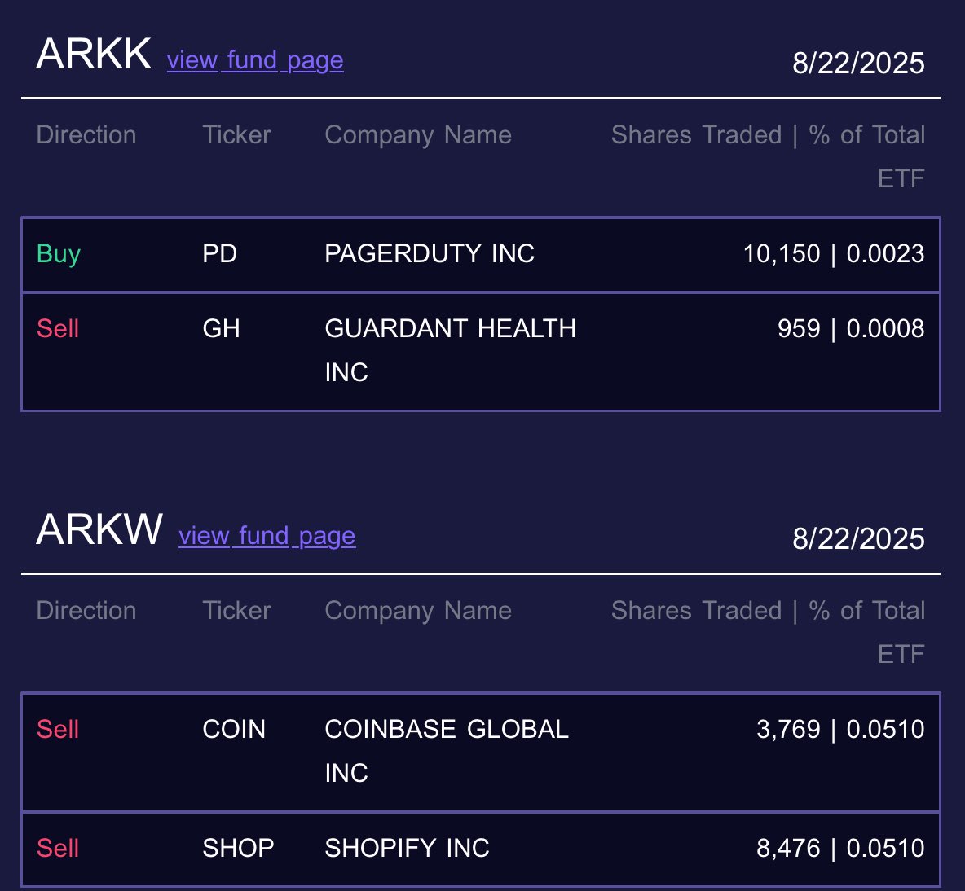The height and width of the screenshot is (891, 965).
Task: Select the GUARDANT HEALTH INC company name
Action: [x=450, y=329]
